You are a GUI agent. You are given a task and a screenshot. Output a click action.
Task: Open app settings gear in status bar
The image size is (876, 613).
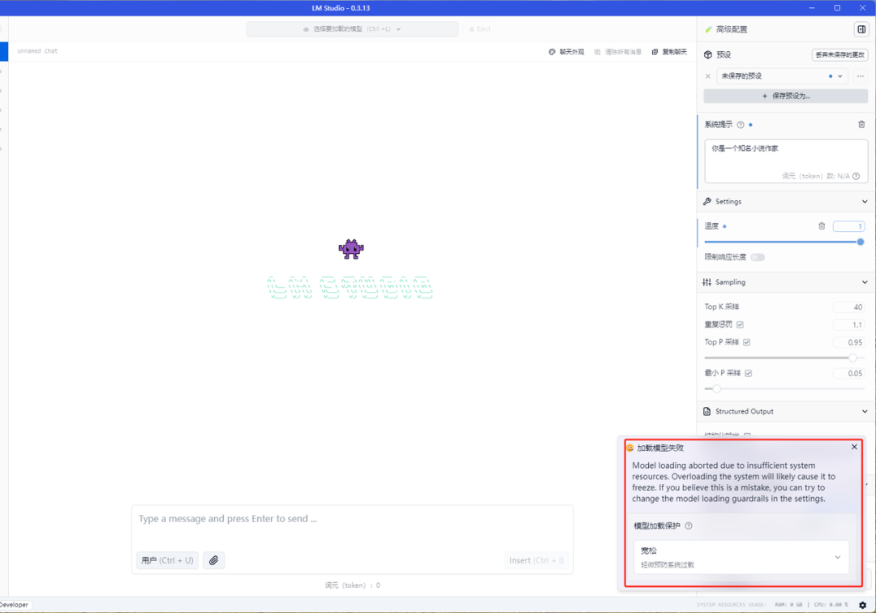[862, 605]
